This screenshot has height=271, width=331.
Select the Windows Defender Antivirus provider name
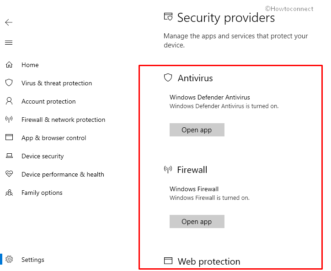coord(209,97)
